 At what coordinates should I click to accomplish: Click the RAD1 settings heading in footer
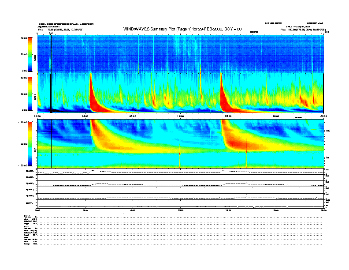tap(26, 226)
